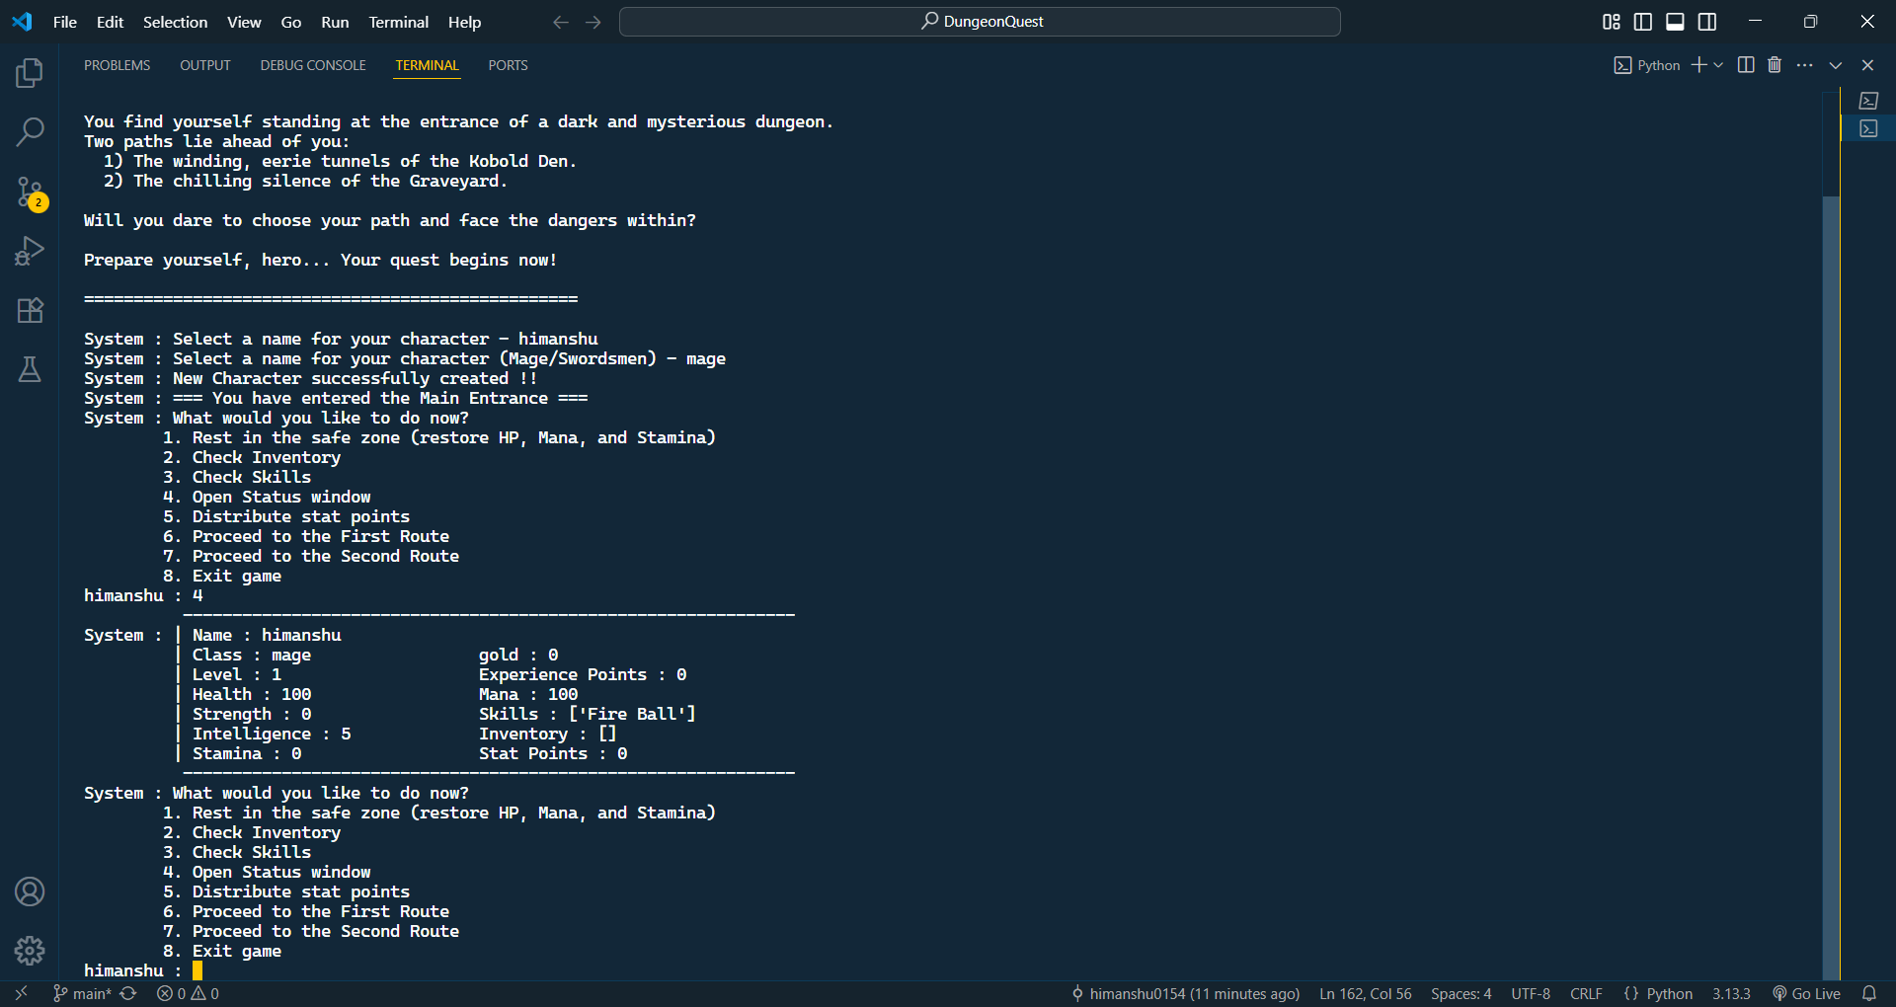Show git blame himanshu0154 status entry

click(x=1185, y=993)
